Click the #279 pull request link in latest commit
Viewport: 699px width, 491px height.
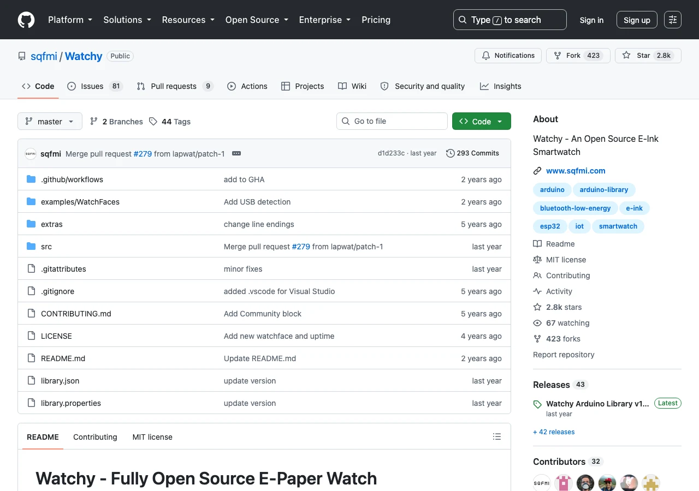point(143,154)
